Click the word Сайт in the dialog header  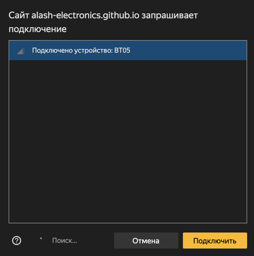pyautogui.click(x=19, y=15)
